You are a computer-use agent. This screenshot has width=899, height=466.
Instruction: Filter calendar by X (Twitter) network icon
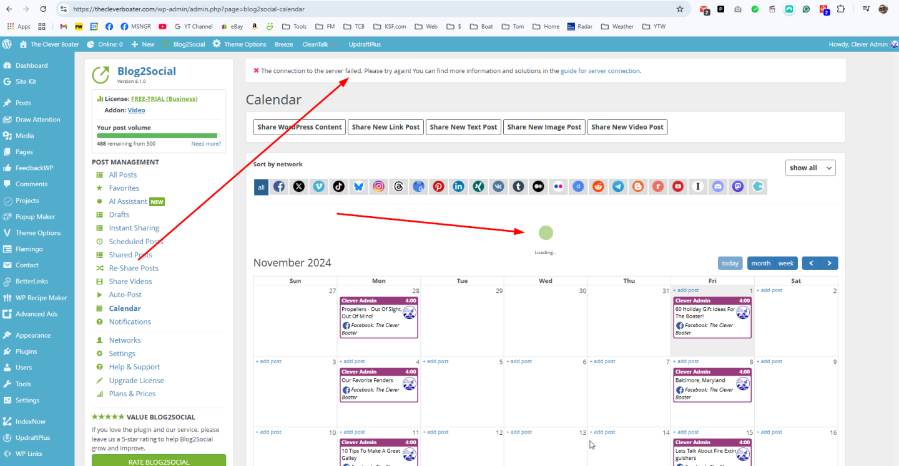(x=299, y=186)
